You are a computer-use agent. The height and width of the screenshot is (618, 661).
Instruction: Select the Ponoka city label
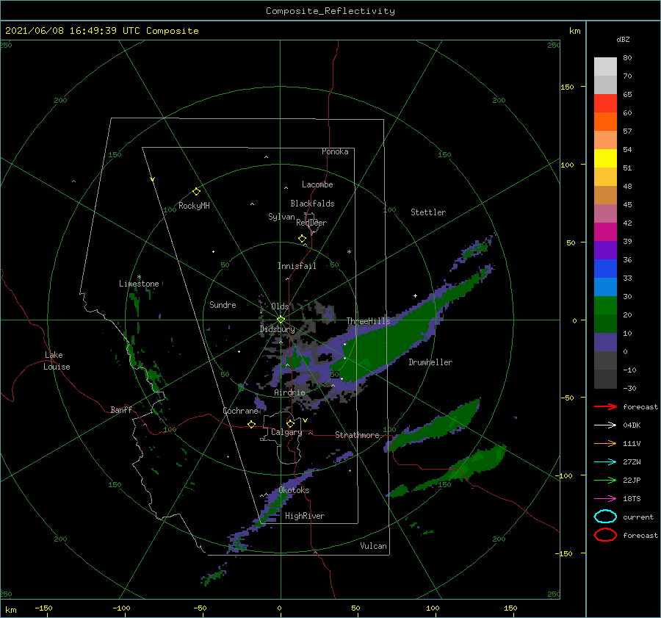pos(335,151)
